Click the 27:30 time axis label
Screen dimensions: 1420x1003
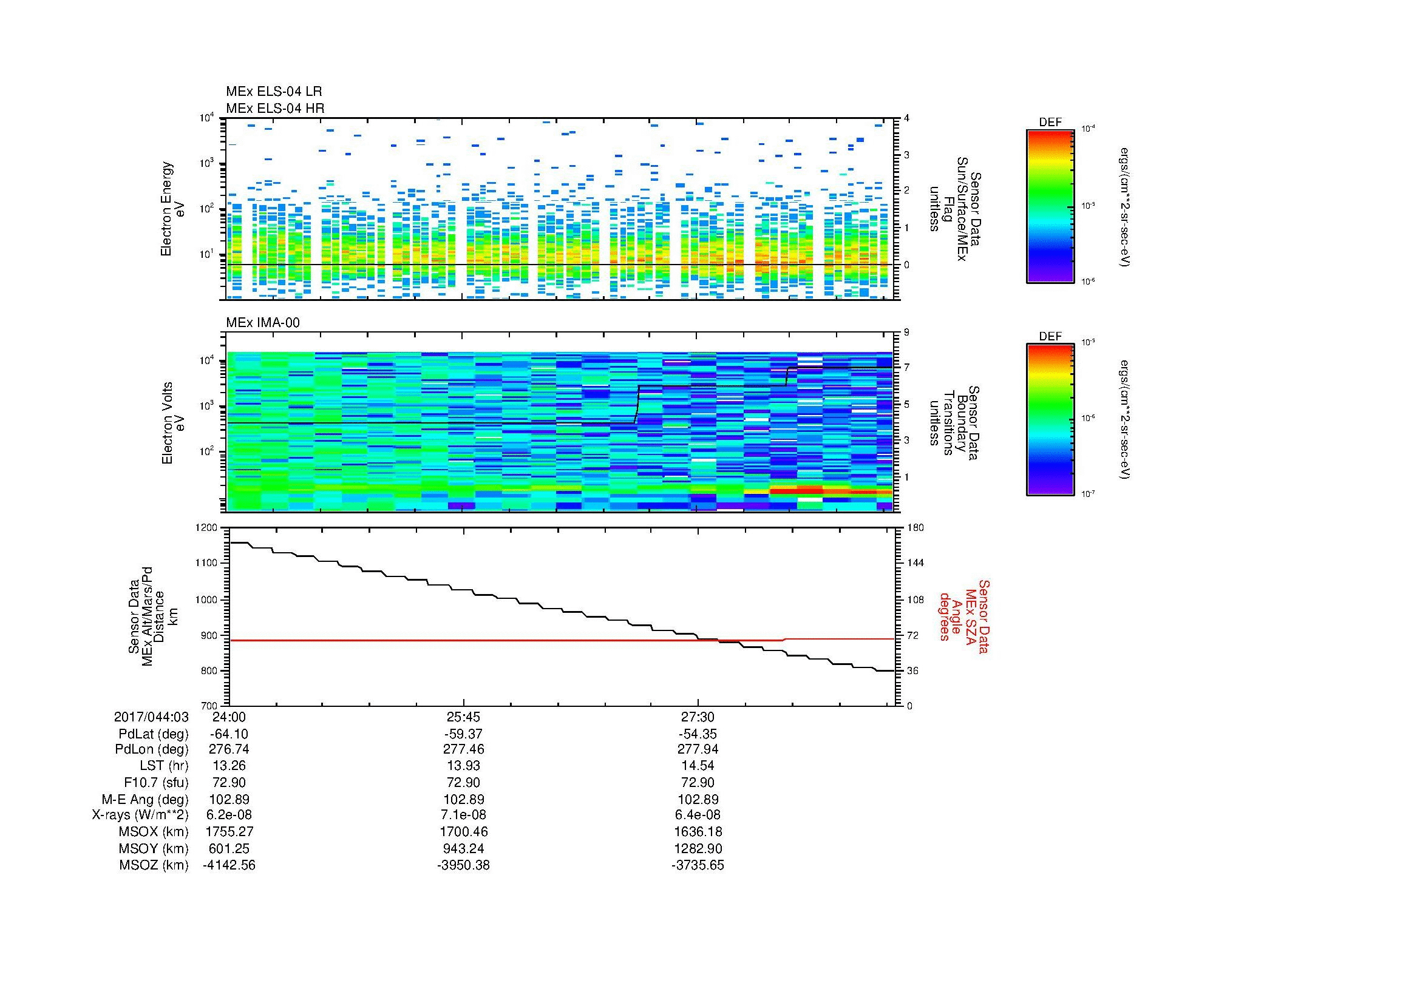[x=698, y=717]
